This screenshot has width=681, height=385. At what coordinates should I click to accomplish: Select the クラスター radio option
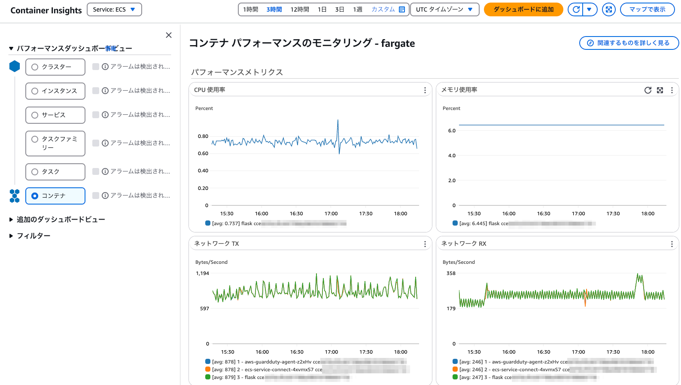(35, 67)
